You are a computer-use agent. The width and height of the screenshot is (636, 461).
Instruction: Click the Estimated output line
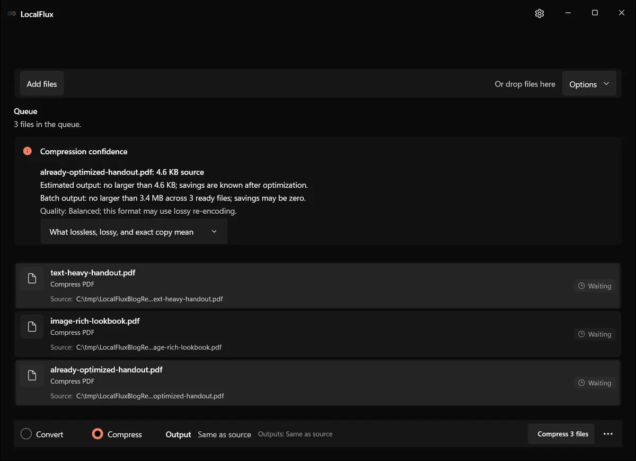point(174,185)
